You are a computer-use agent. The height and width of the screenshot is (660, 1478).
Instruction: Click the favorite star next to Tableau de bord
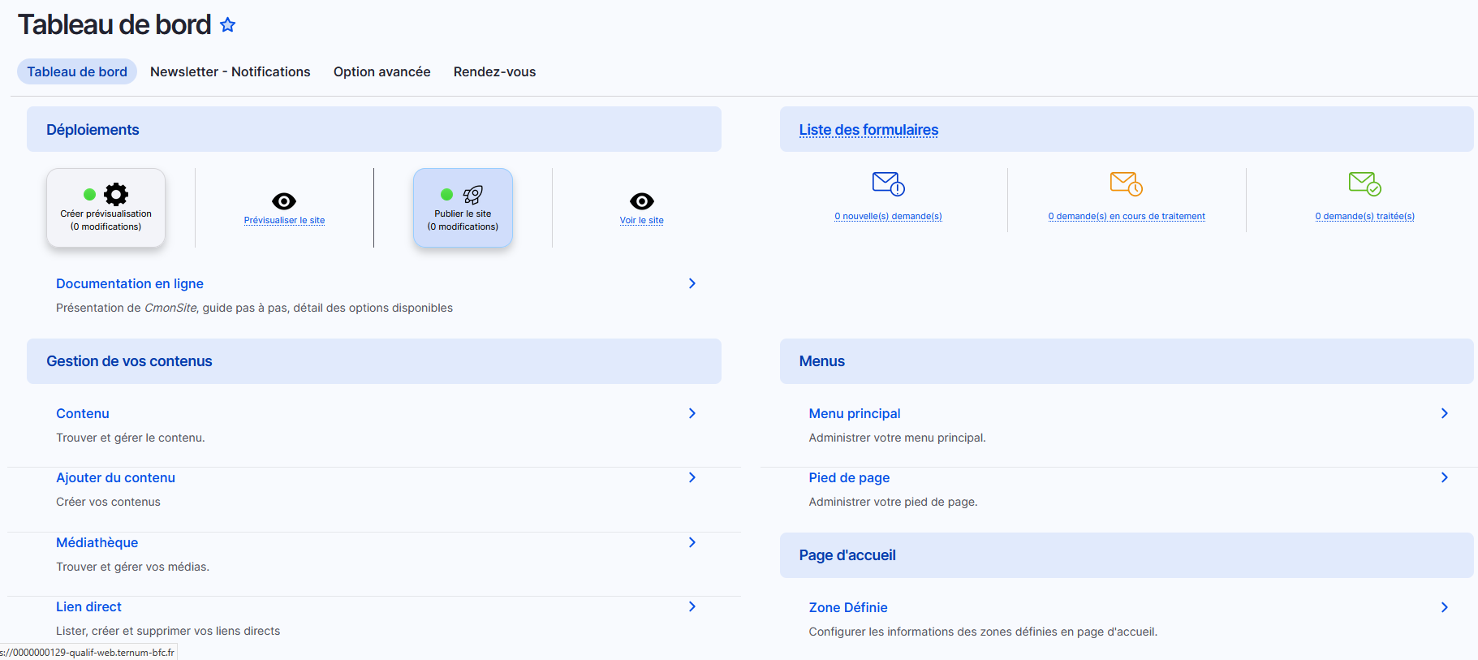[x=228, y=25]
